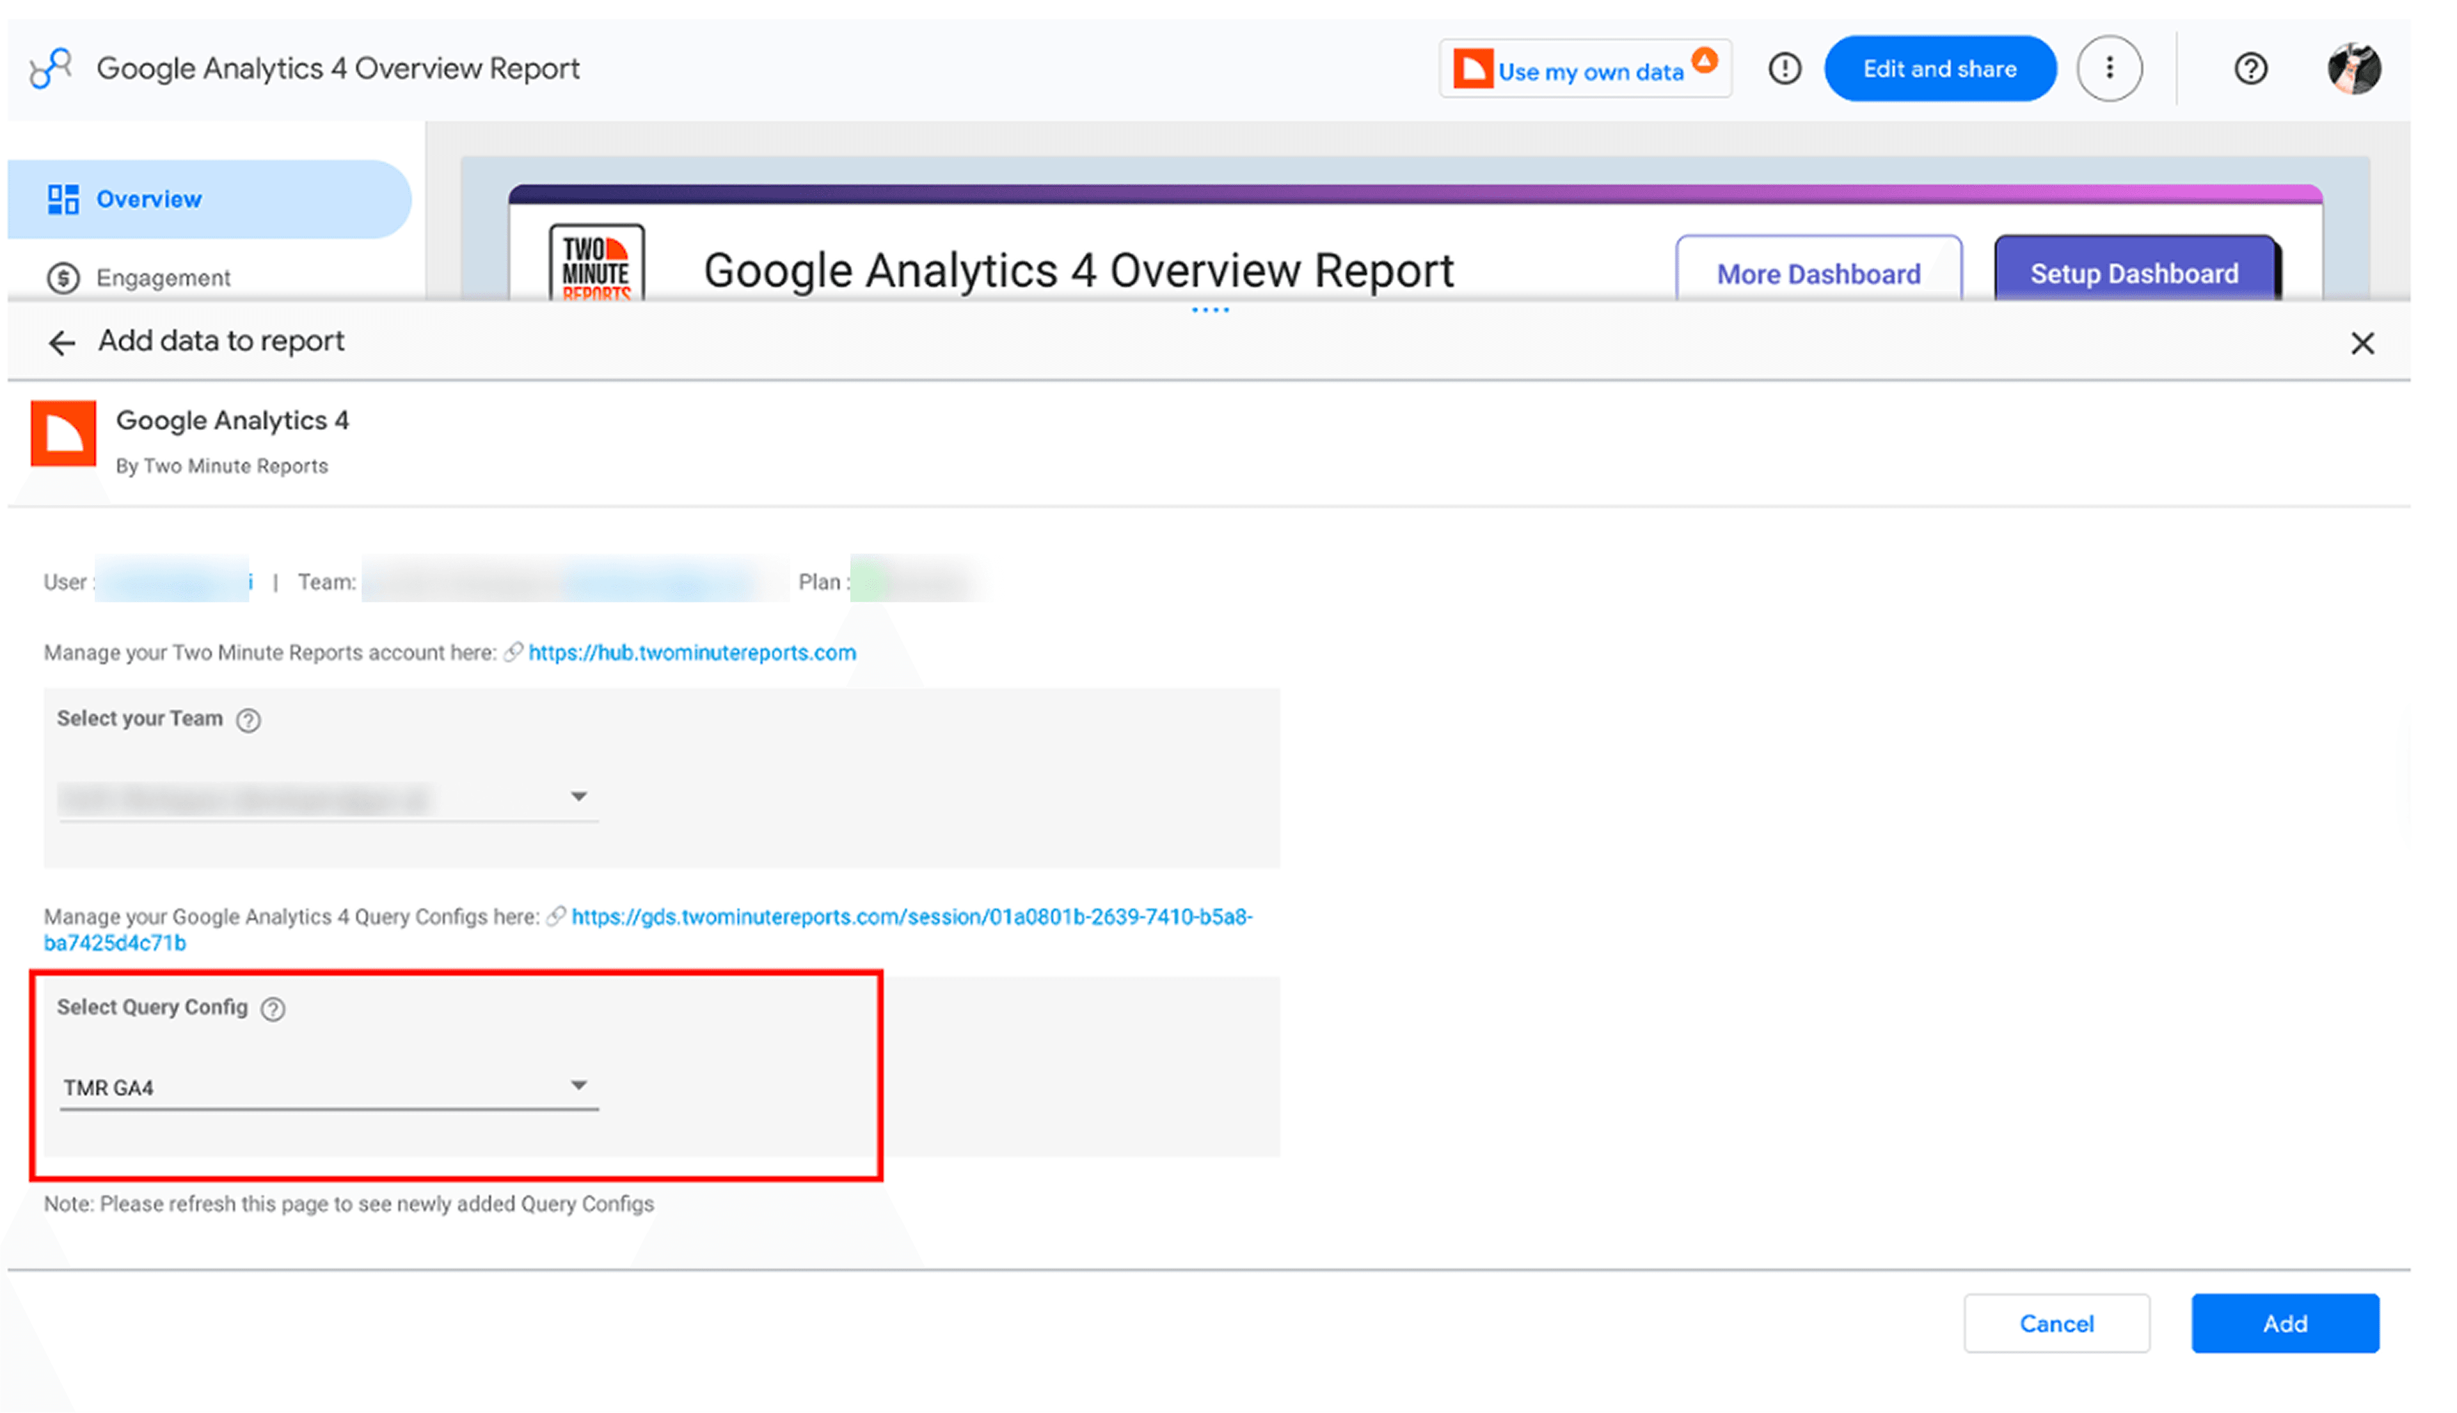The height and width of the screenshot is (1413, 2457).
Task: Click the help icon beside Select Query Config
Action: click(274, 1009)
